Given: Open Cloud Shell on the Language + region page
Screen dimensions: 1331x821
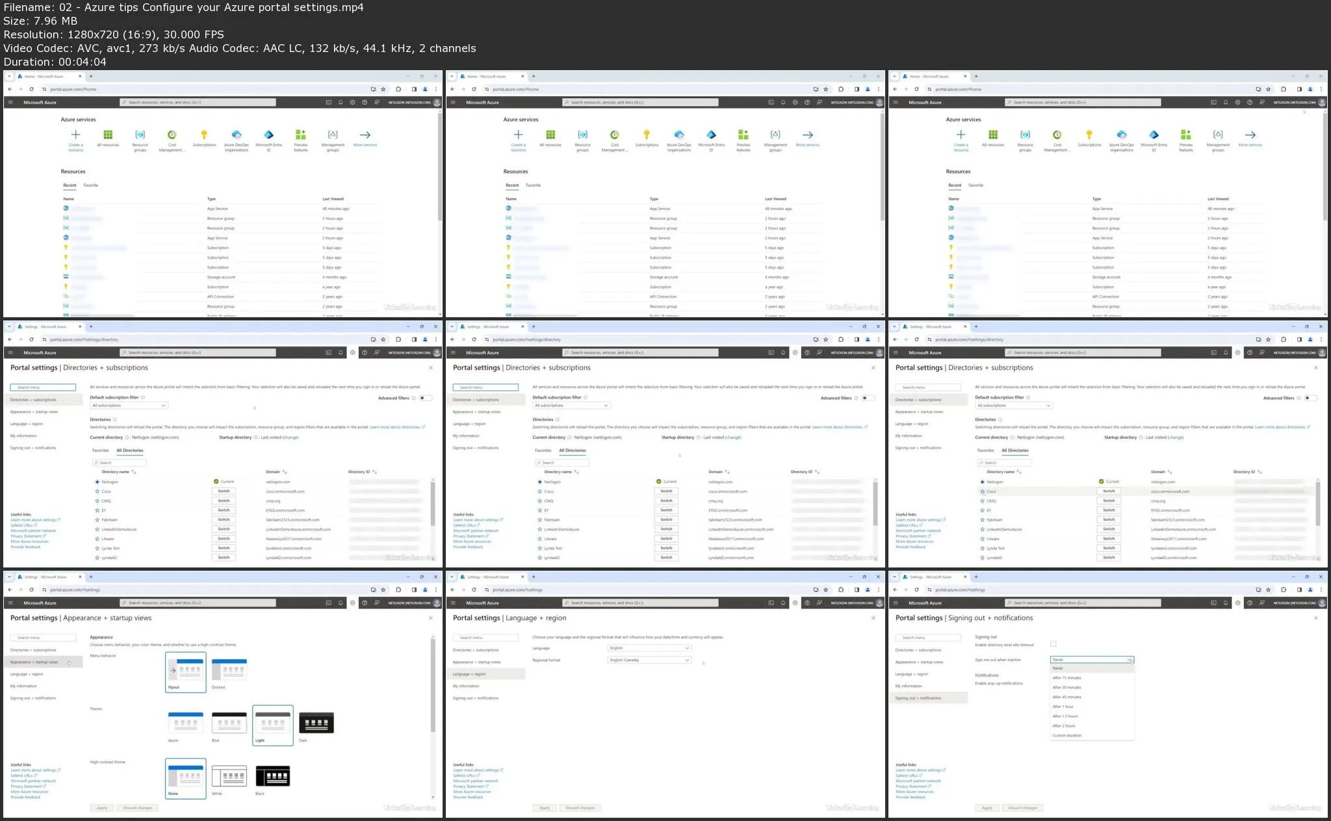Looking at the screenshot, I should (x=771, y=603).
